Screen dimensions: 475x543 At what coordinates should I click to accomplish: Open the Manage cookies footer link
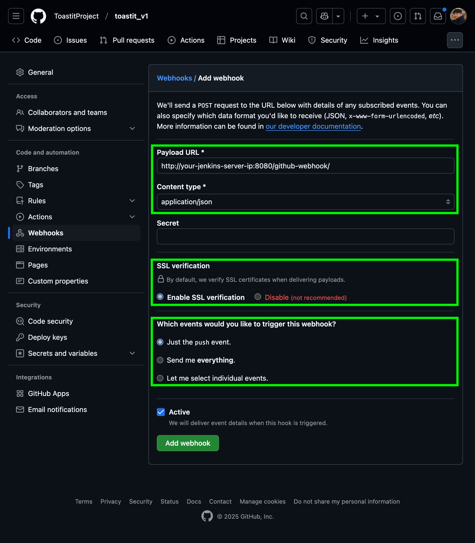click(262, 502)
